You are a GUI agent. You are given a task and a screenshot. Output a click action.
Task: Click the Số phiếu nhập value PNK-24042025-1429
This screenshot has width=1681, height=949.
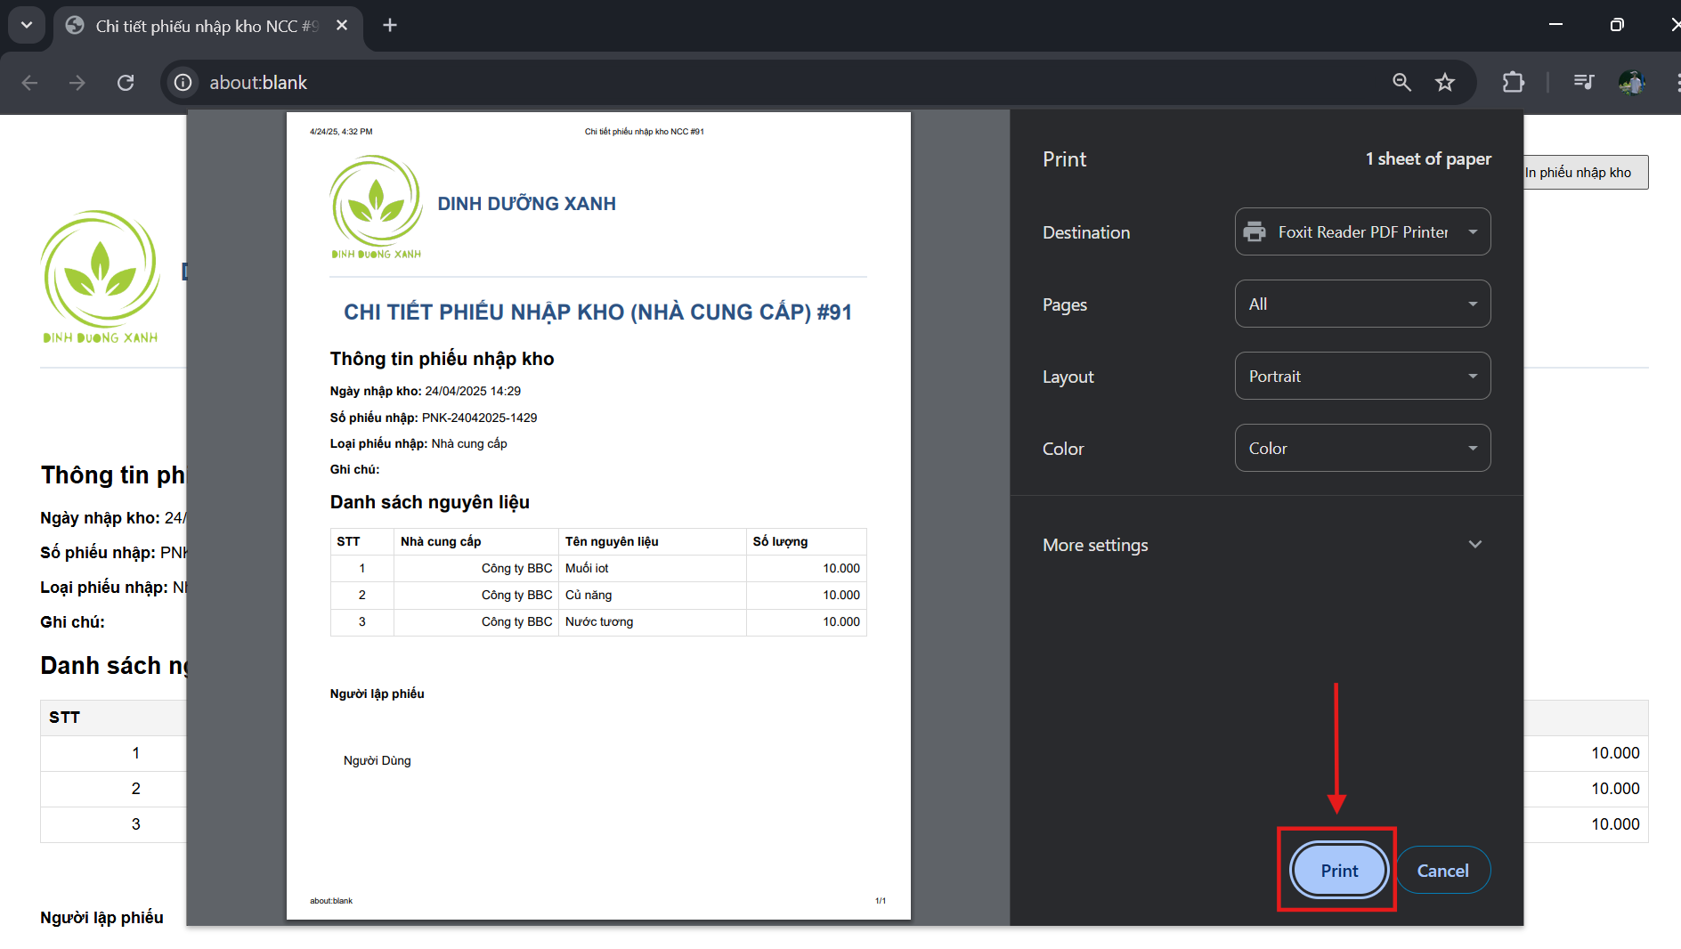pyautogui.click(x=479, y=418)
